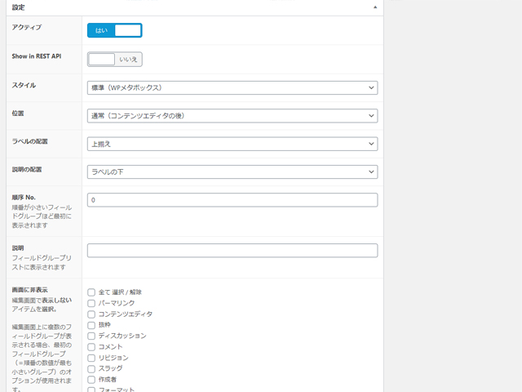
Task: Click the 説明 text input field
Action: click(x=232, y=251)
